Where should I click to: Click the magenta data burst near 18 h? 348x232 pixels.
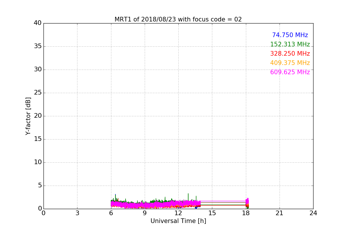(x=247, y=202)
